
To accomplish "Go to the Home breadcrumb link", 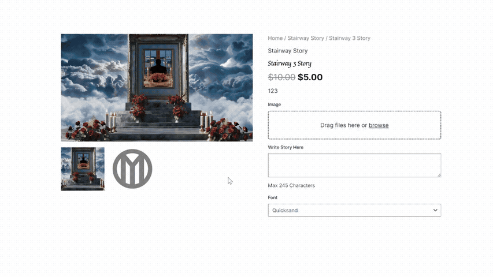I will [x=275, y=38].
